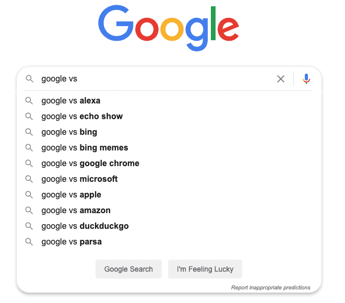Click the Google Search button

pos(128,269)
